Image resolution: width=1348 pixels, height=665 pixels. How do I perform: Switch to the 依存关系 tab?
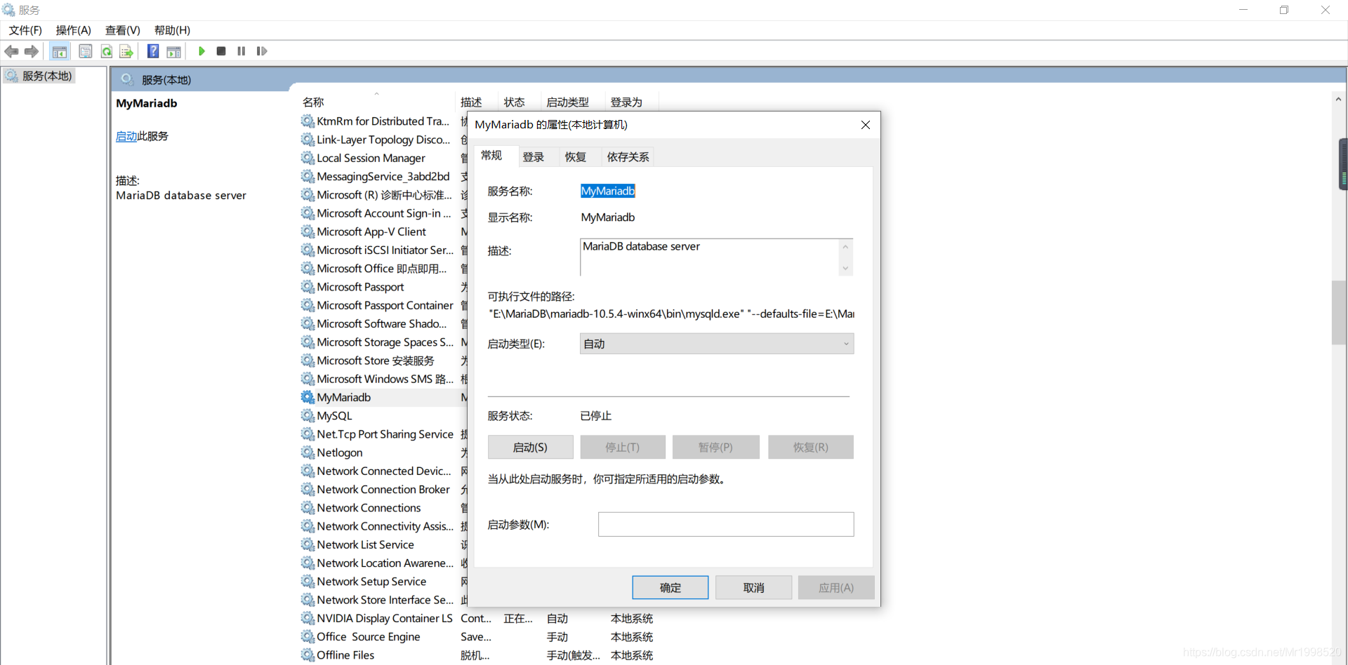click(628, 157)
